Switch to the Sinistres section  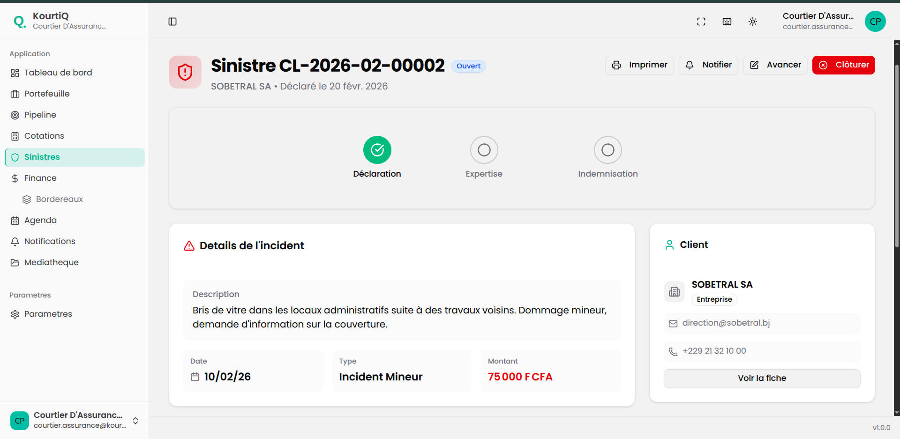pos(42,157)
